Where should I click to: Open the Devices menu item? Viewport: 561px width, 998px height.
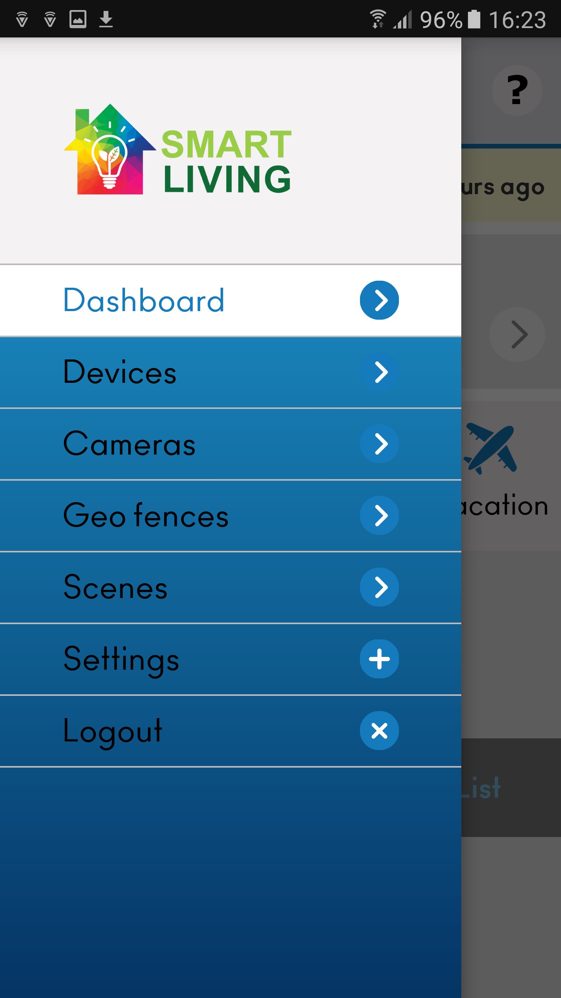pyautogui.click(x=120, y=372)
